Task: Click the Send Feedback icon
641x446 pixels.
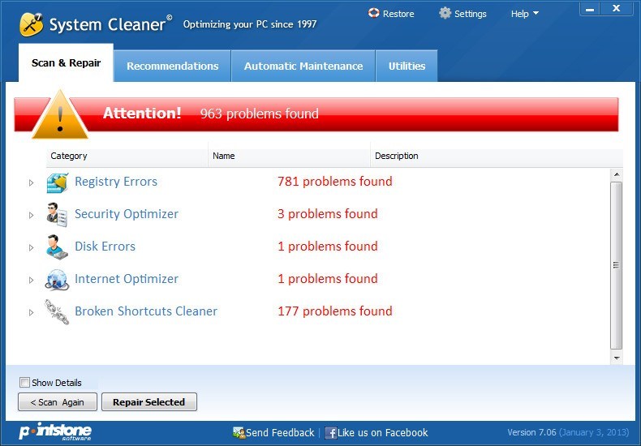Action: 239,432
